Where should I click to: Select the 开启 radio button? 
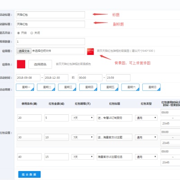coord(18,33)
